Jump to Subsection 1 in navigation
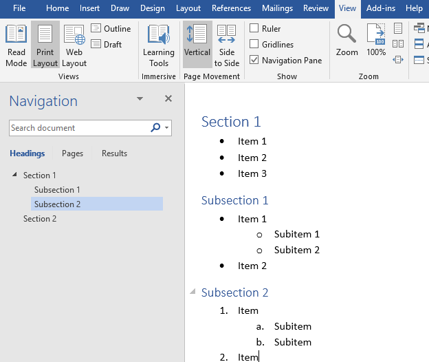This screenshot has height=362, width=429. 57,190
